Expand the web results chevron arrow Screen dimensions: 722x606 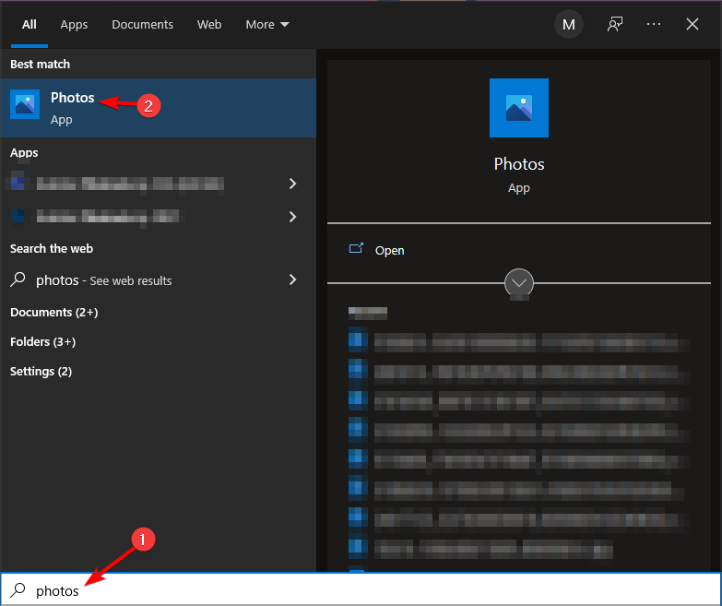[x=292, y=279]
